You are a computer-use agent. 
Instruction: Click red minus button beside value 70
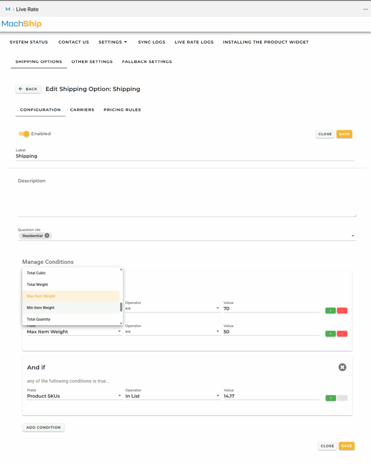click(x=342, y=311)
